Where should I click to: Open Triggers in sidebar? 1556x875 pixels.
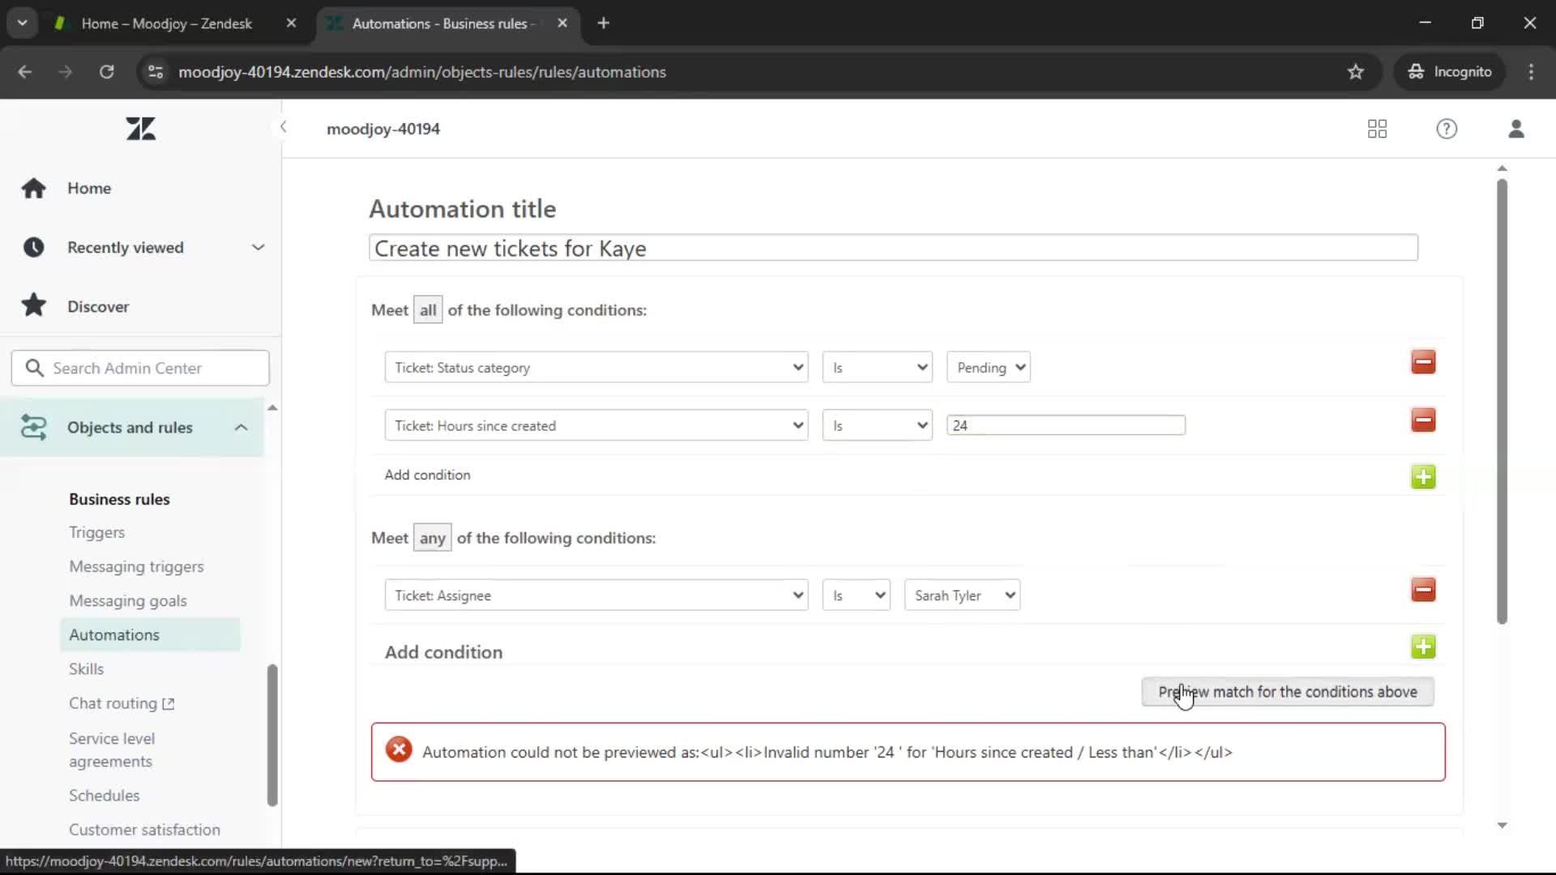coord(96,532)
